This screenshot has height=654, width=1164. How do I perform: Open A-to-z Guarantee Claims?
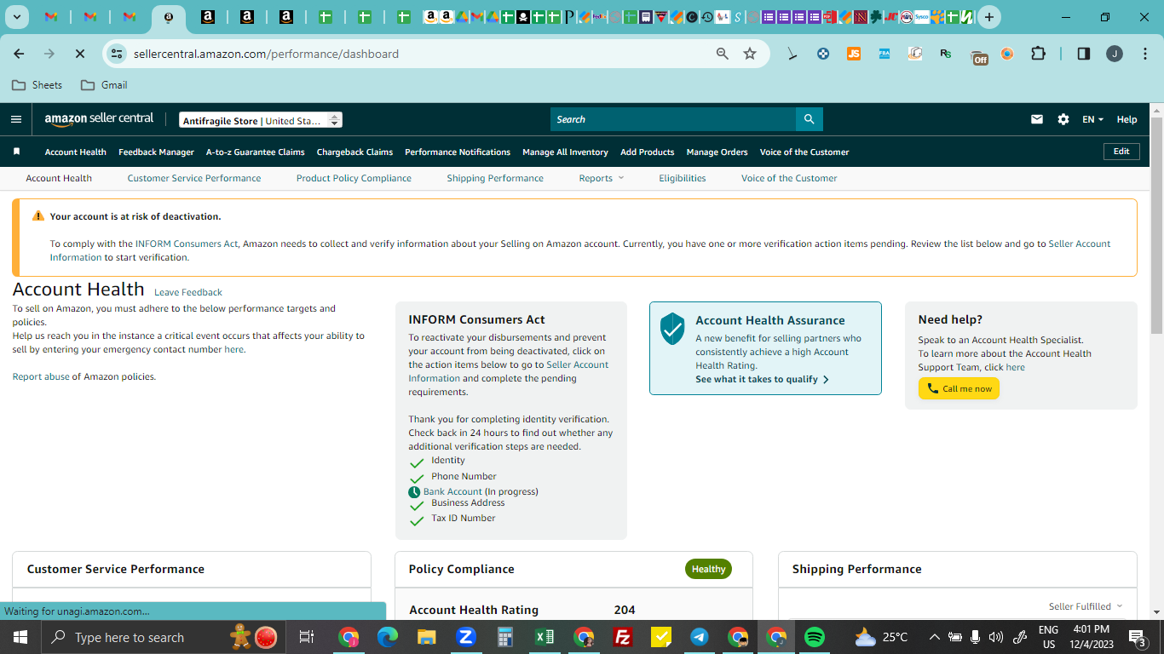click(x=255, y=152)
